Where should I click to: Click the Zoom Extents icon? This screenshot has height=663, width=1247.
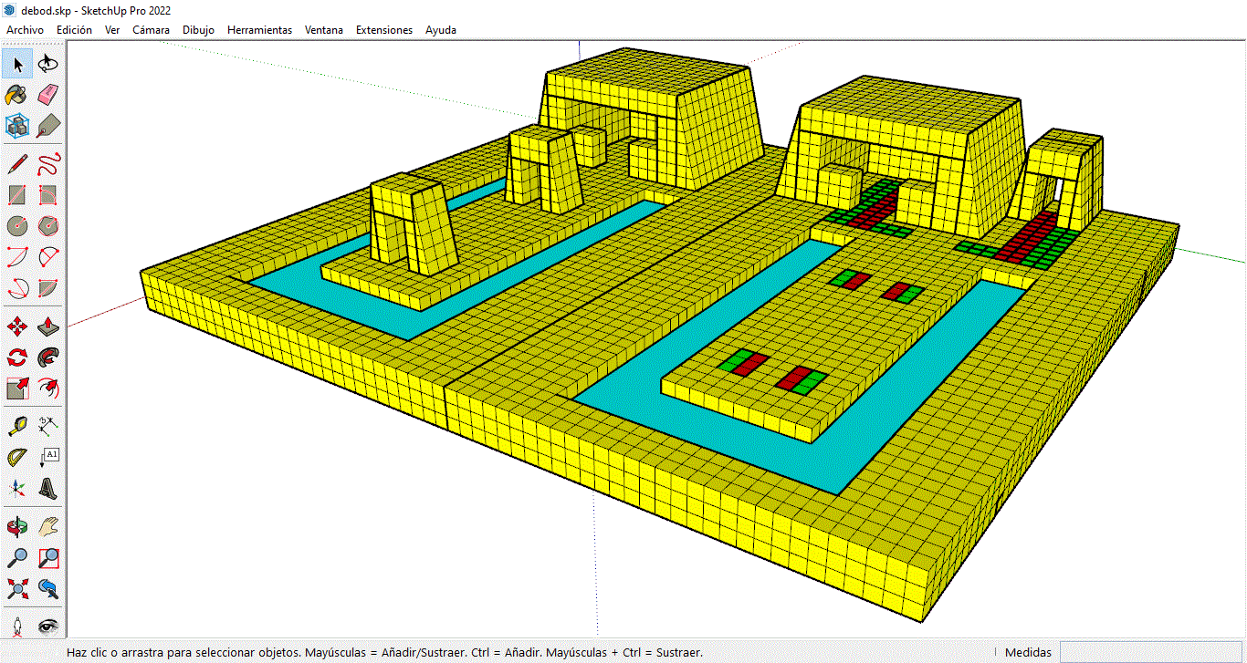(17, 588)
